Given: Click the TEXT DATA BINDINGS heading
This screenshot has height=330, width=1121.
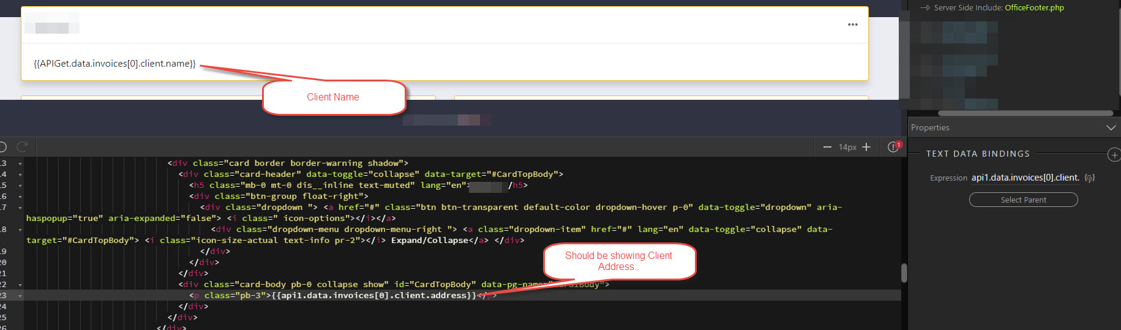Looking at the screenshot, I should tap(978, 154).
